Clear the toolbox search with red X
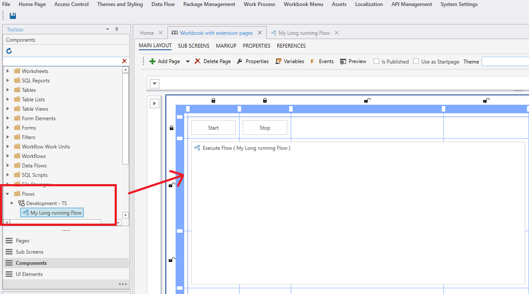529x294 pixels. [125, 61]
